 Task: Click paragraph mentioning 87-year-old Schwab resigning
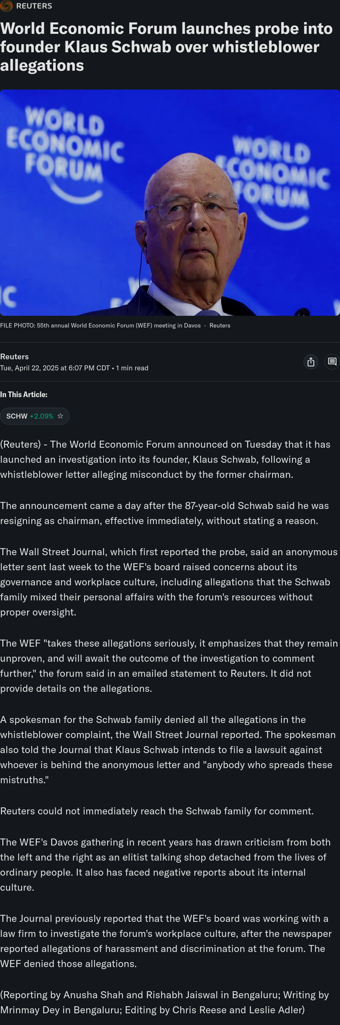coord(164,513)
